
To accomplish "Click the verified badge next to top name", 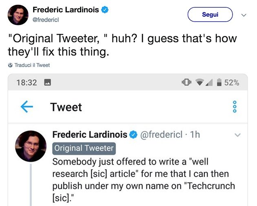I will [105, 10].
